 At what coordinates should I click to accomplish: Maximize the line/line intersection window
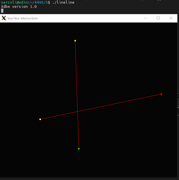pos(158,18)
